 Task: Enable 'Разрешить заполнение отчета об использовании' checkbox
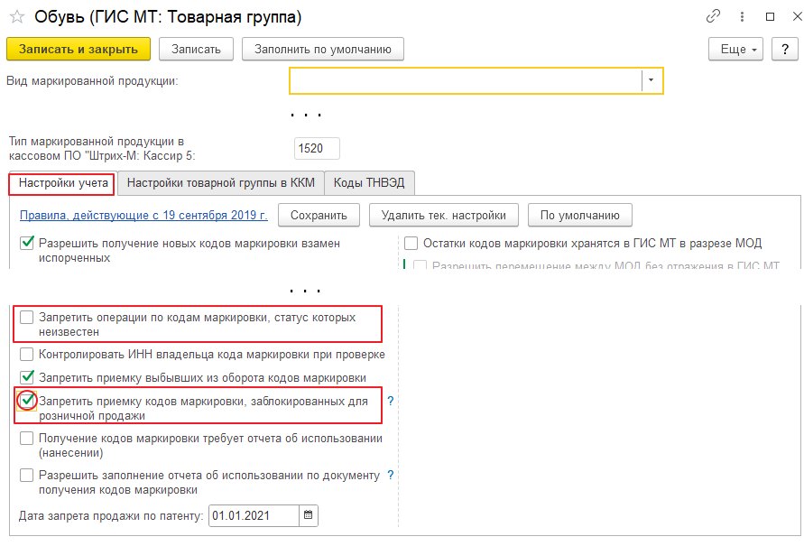tap(27, 476)
